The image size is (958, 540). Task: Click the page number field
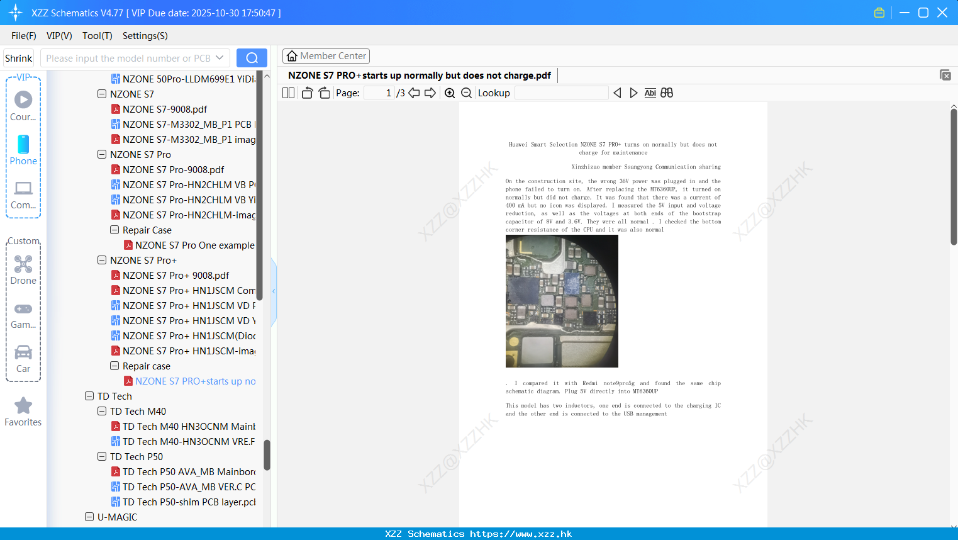(379, 93)
